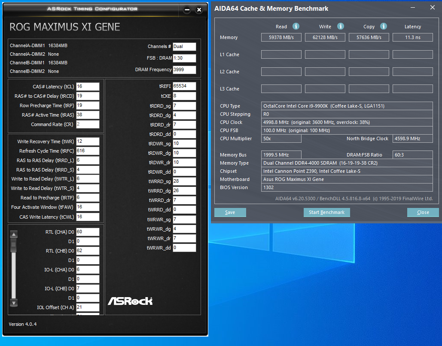Click the scrollbar up arrow in RTL panel
The height and width of the screenshot is (346, 442).
point(14,234)
